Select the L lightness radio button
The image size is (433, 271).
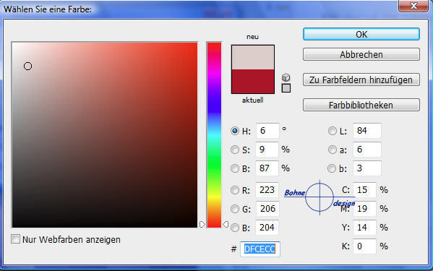click(333, 131)
